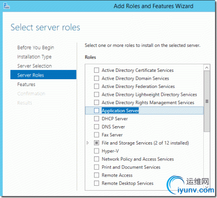Screen dimensions: 217x198
Task: Go to the Before You Begin step
Action: (36, 47)
